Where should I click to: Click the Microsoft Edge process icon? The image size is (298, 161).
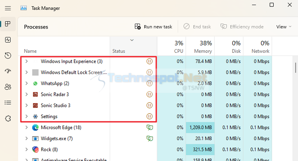click(x=35, y=127)
